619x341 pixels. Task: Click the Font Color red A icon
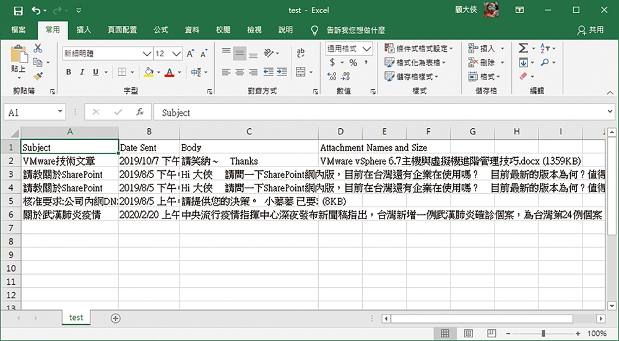[x=170, y=72]
